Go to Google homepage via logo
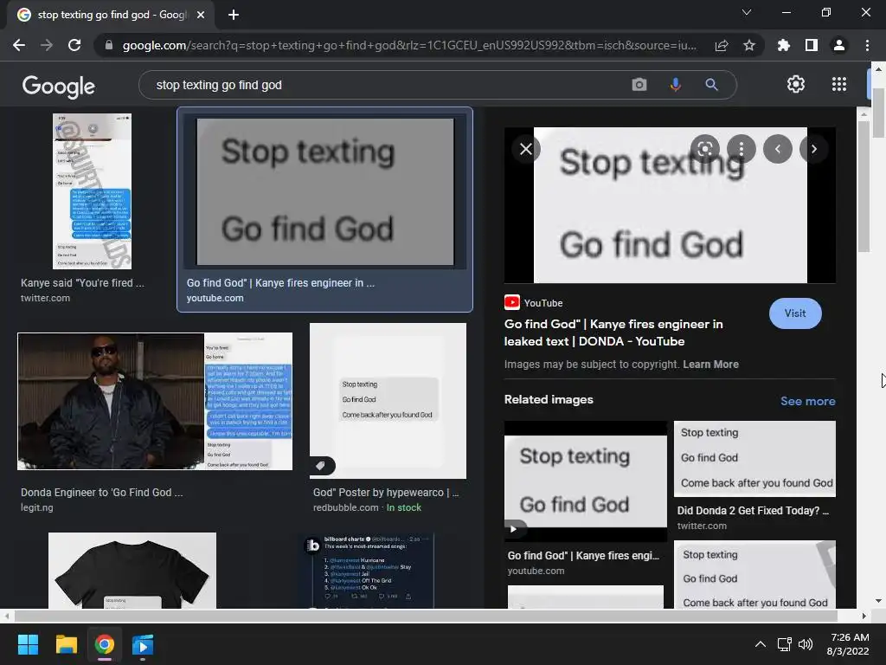The image size is (886, 665). 59,86
